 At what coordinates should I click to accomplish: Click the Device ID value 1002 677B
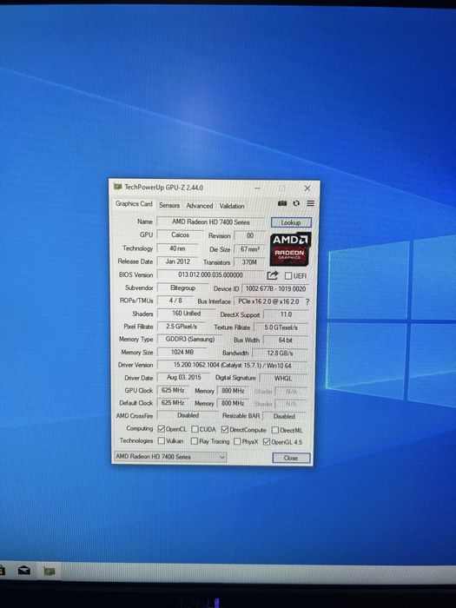[275, 289]
